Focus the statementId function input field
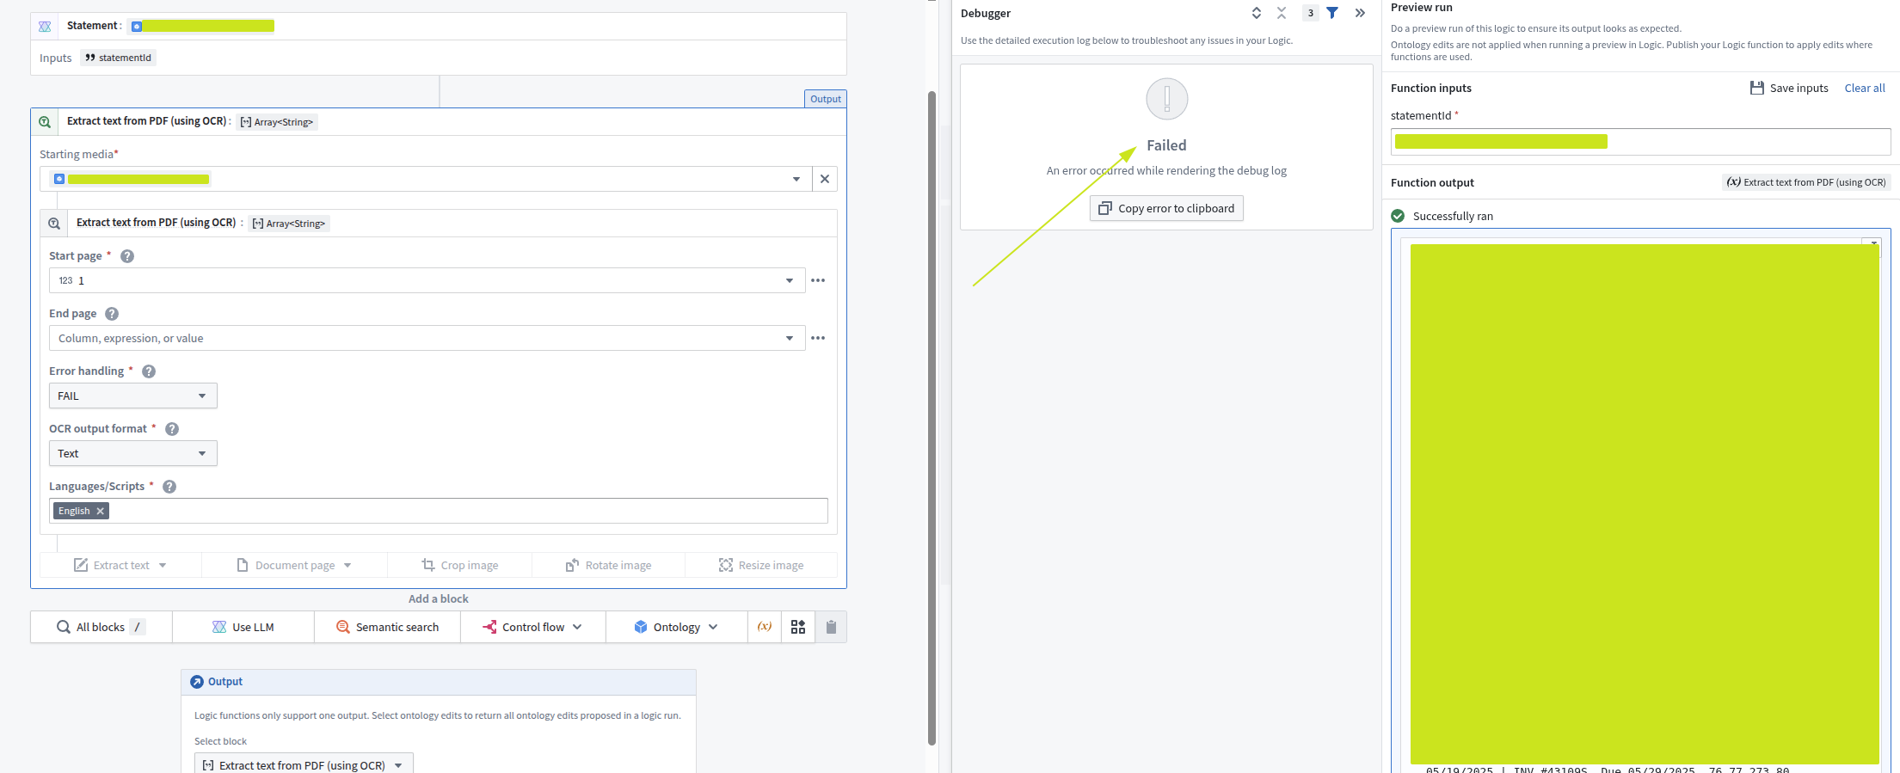The width and height of the screenshot is (1900, 773). coord(1640,142)
